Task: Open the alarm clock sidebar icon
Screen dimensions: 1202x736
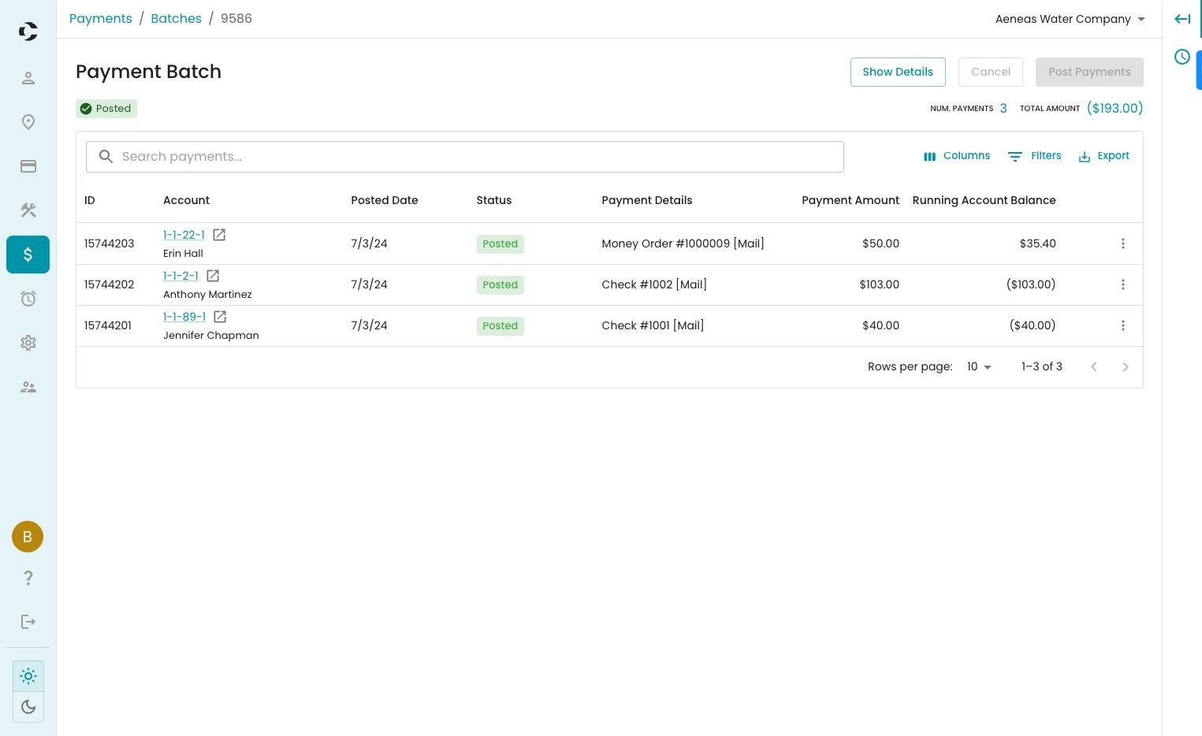Action: click(x=28, y=299)
